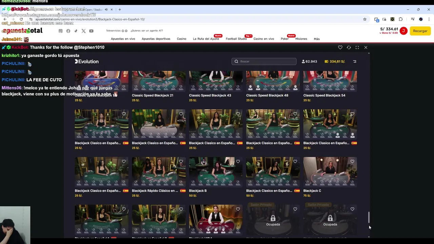This screenshot has height=244, width=434.
Task: Expand the Más menu
Action: [x=317, y=39]
